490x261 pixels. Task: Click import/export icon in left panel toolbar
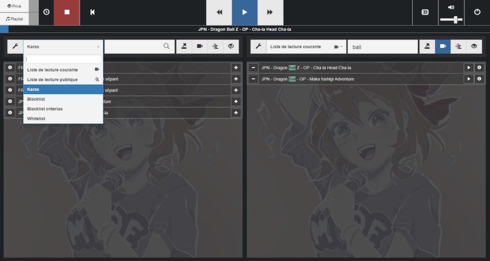click(184, 46)
